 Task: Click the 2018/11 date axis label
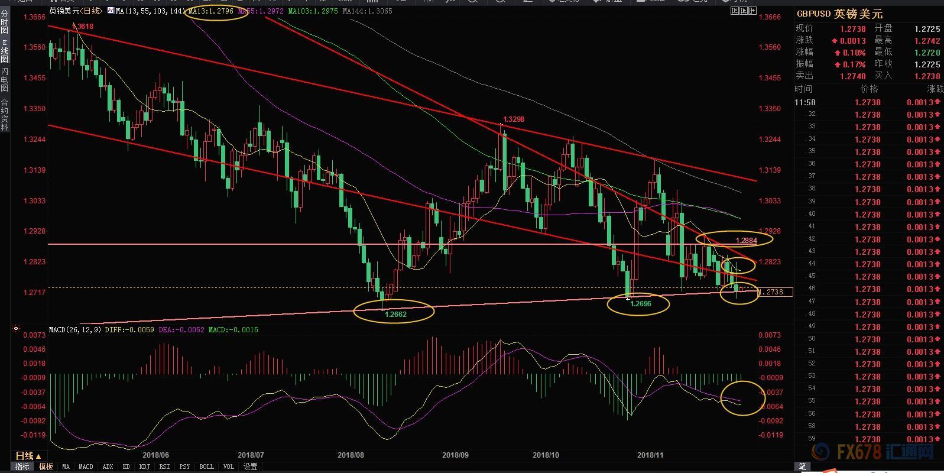pyautogui.click(x=650, y=455)
